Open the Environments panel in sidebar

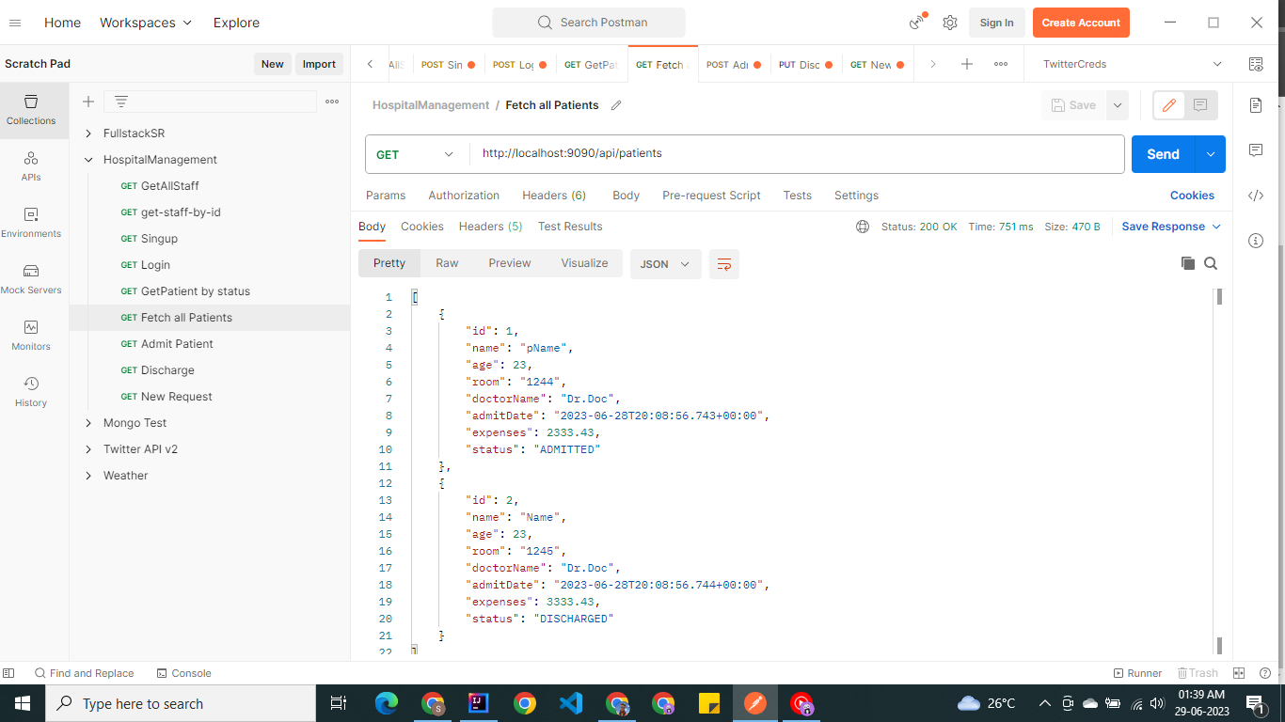tap(30, 224)
